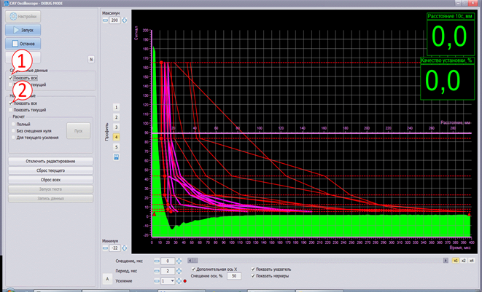Viewport: 482px width, 292px height.
Task: Click the horizontal scrollbar below the graph
Action: coord(314,259)
